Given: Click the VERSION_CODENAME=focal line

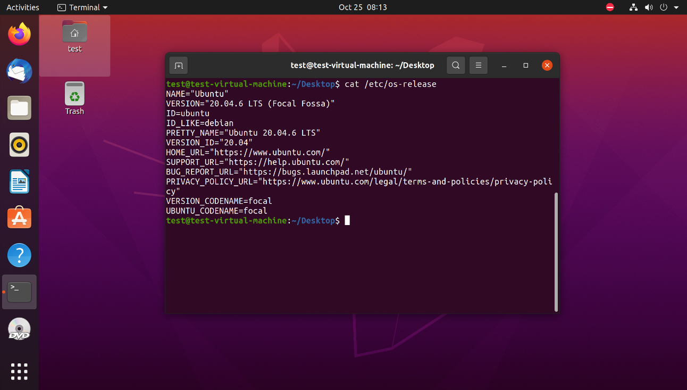Looking at the screenshot, I should pyautogui.click(x=219, y=201).
